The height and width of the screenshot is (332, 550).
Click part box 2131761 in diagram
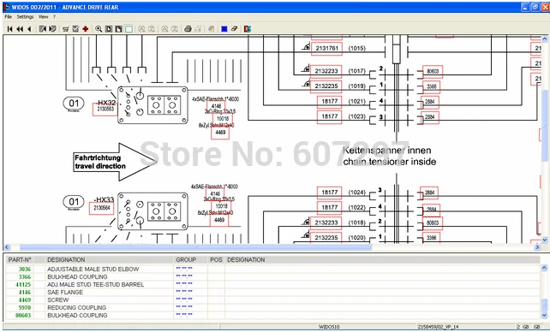coord(326,48)
